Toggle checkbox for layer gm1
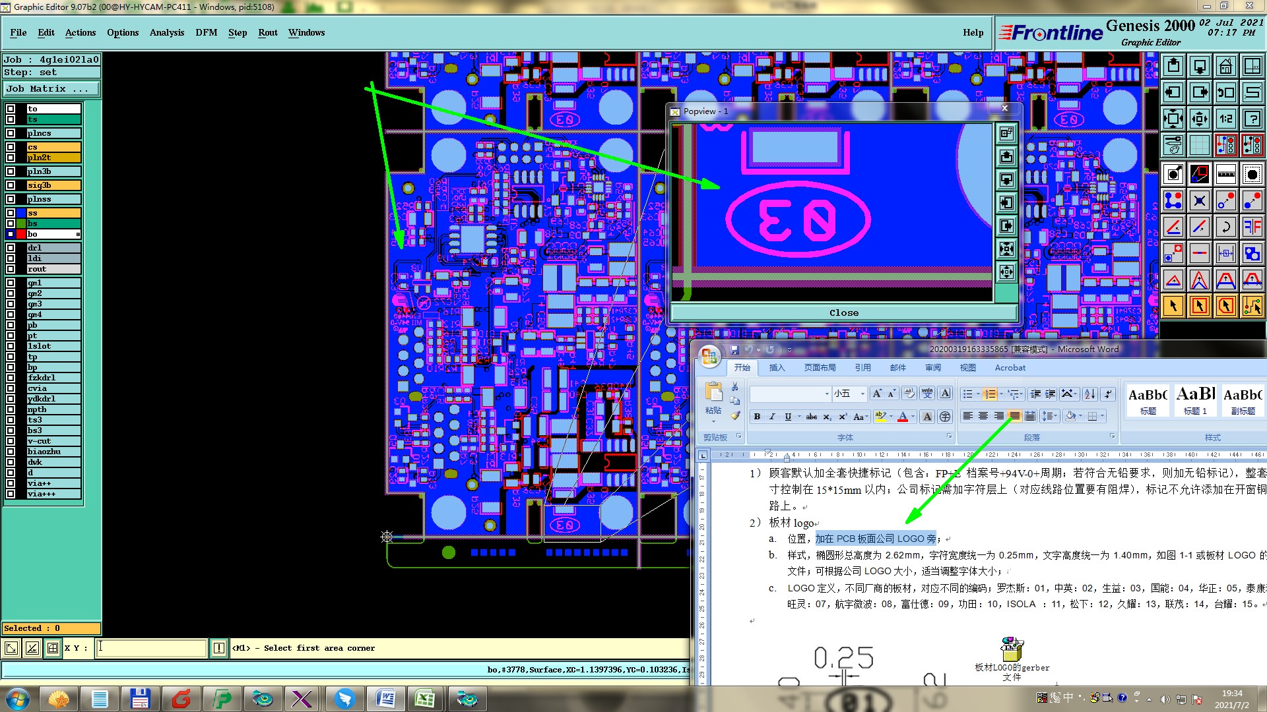Viewport: 1267px width, 712px height. pyautogui.click(x=11, y=283)
